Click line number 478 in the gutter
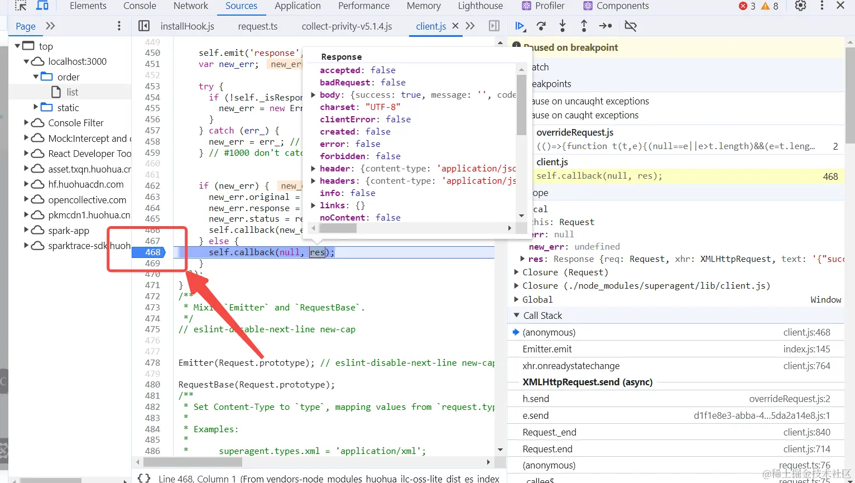 click(x=152, y=362)
